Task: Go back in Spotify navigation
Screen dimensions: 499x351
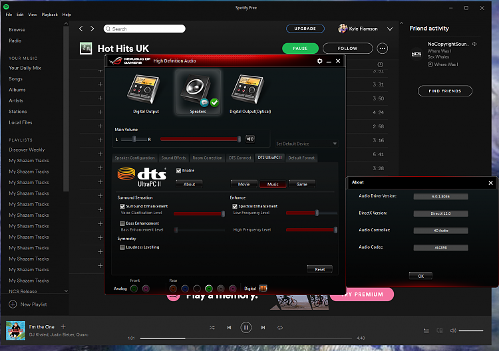Action: coord(81,29)
